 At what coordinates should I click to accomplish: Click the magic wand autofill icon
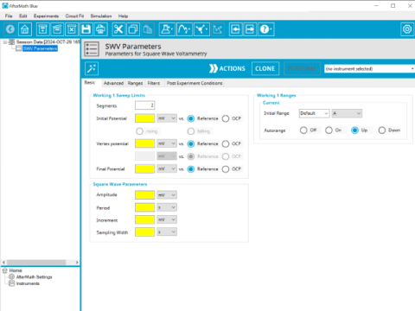coord(92,68)
